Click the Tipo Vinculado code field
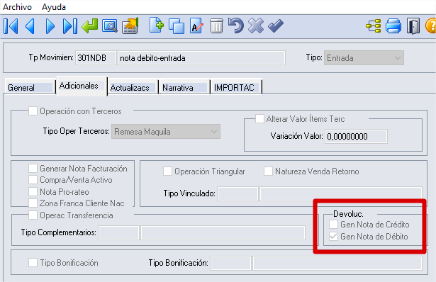This screenshot has height=282, width=436. (x=237, y=193)
